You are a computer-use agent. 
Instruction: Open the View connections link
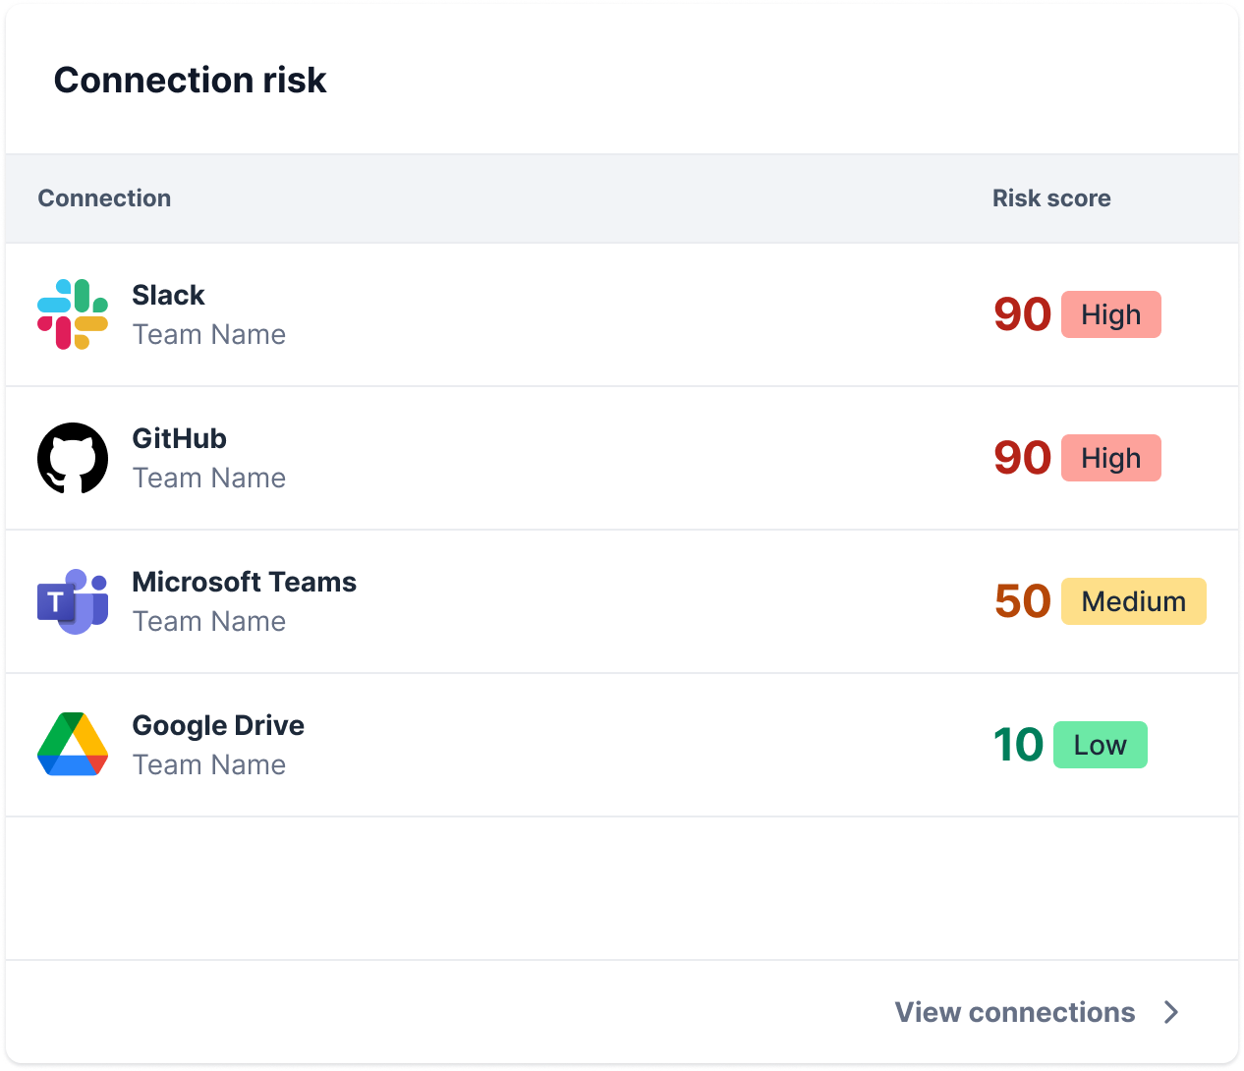coord(1015,1012)
